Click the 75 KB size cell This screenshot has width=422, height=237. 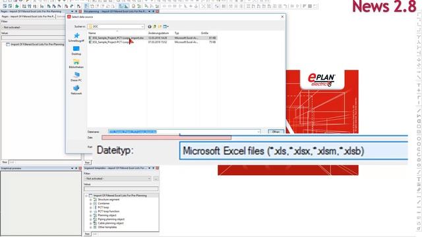click(212, 42)
